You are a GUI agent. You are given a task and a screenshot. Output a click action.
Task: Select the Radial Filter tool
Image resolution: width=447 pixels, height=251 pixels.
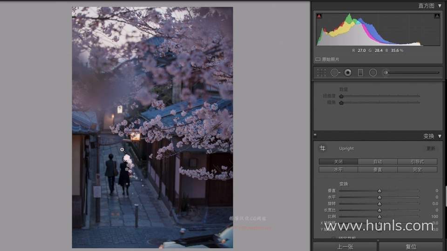coord(373,73)
